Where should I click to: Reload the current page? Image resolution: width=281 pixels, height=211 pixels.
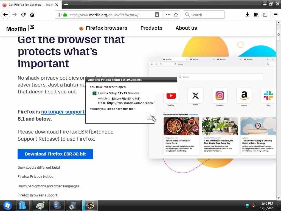point(23,15)
